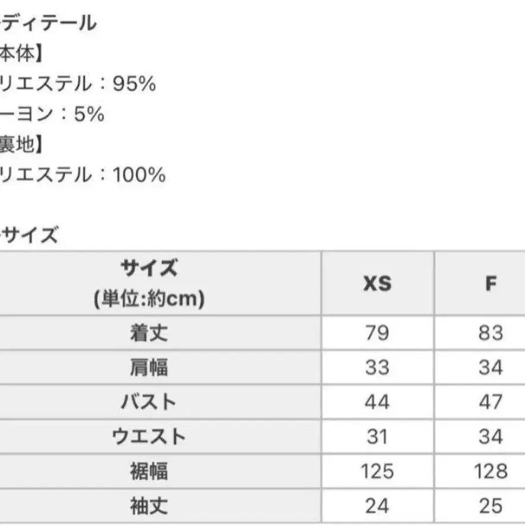Click the 肩幅 row label
Viewport: 525px width, 525px height.
(149, 368)
